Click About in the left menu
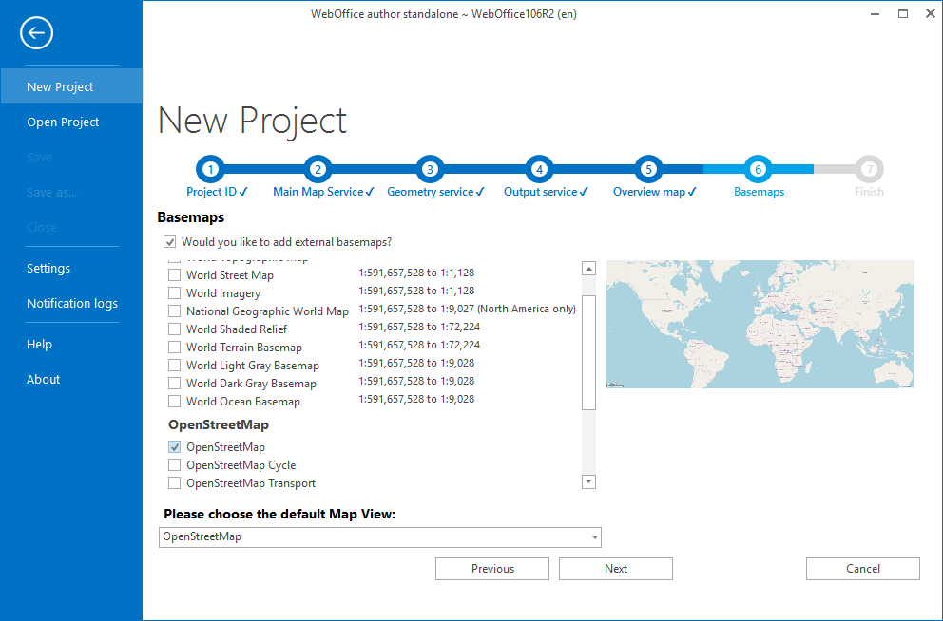 coord(43,379)
